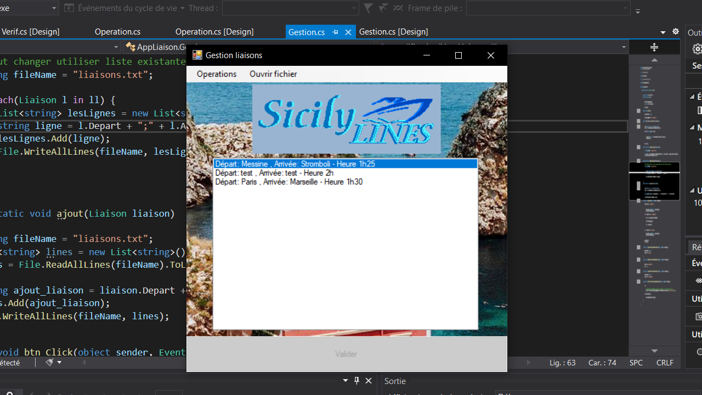
Task: Pin the Gestion.cs tab
Action: point(335,32)
